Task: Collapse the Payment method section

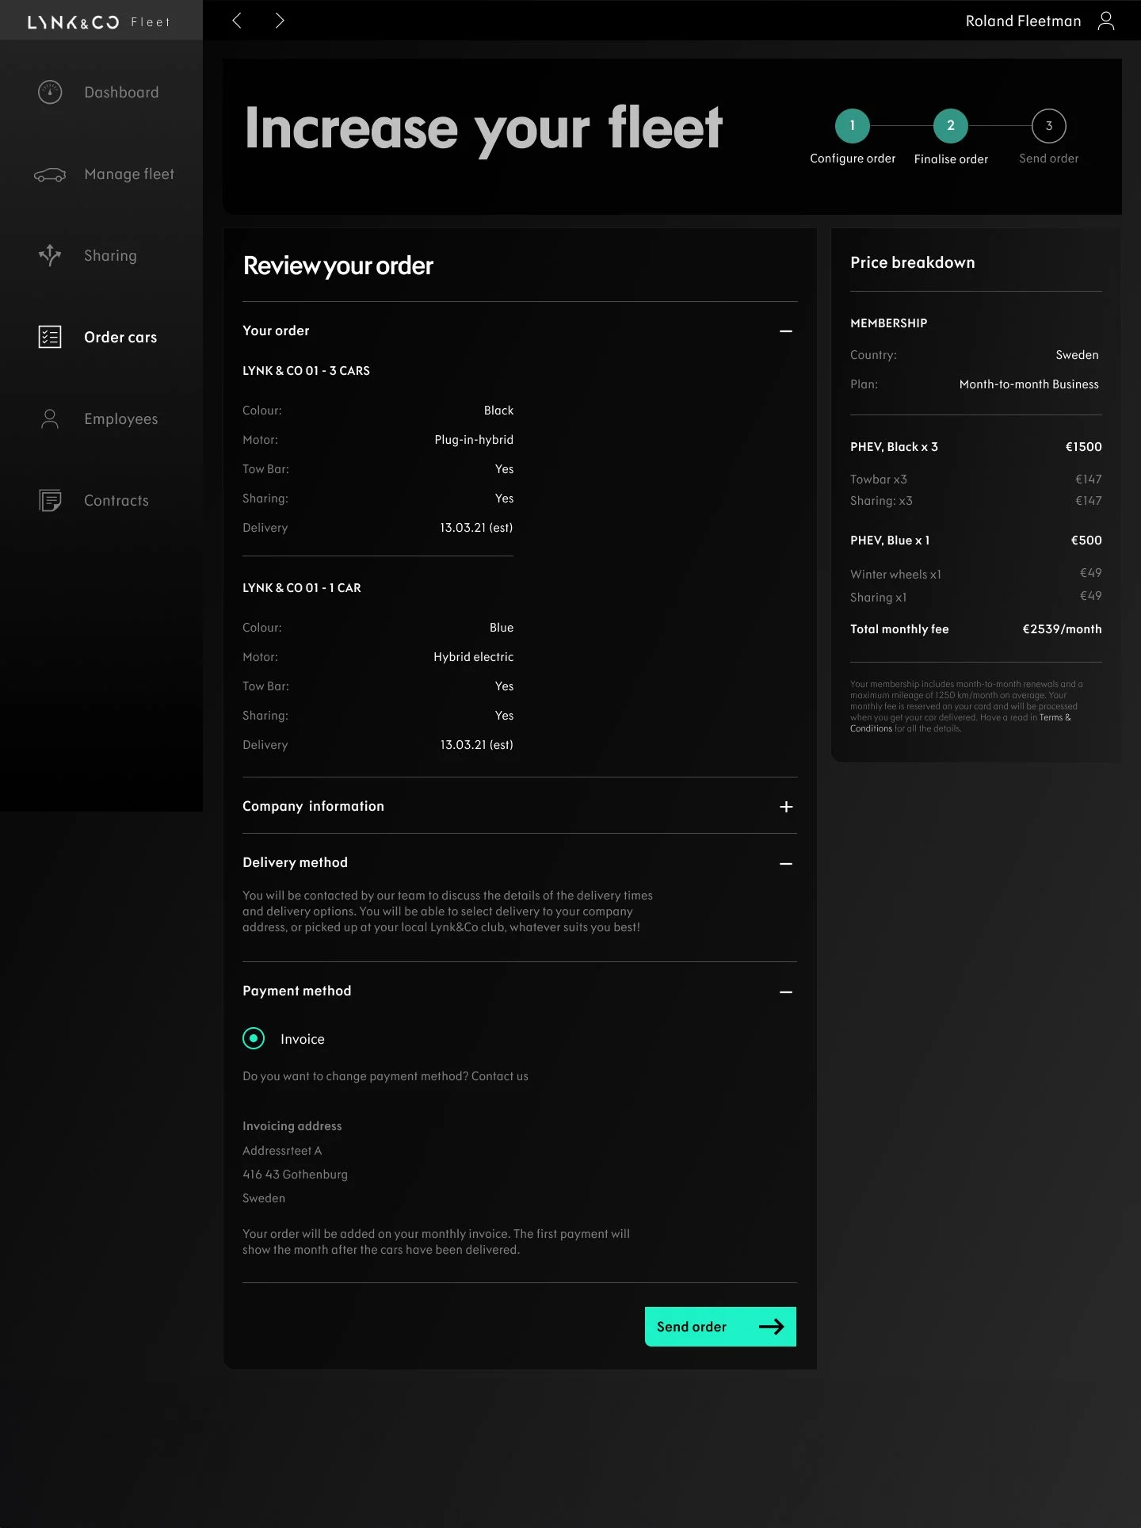Action: click(786, 991)
